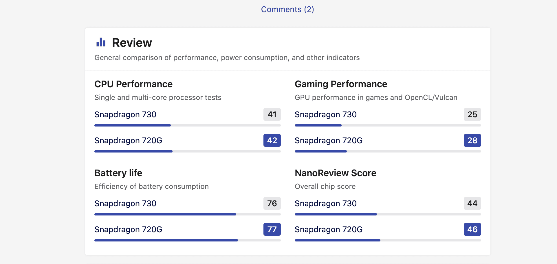Click Snapdragon 720G under CPU Performance
This screenshot has width=557, height=264.
coord(128,140)
